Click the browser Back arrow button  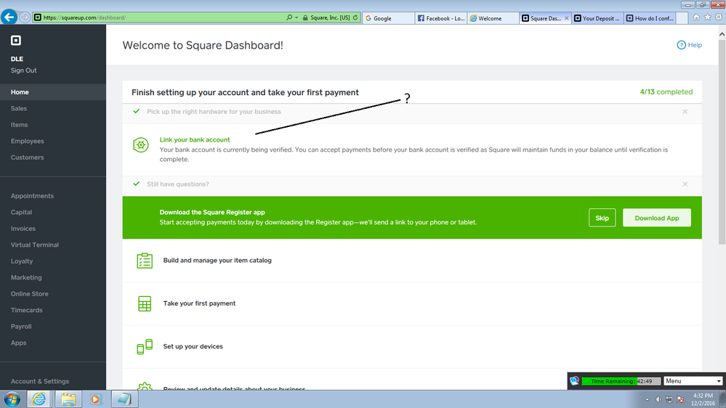click(x=9, y=17)
